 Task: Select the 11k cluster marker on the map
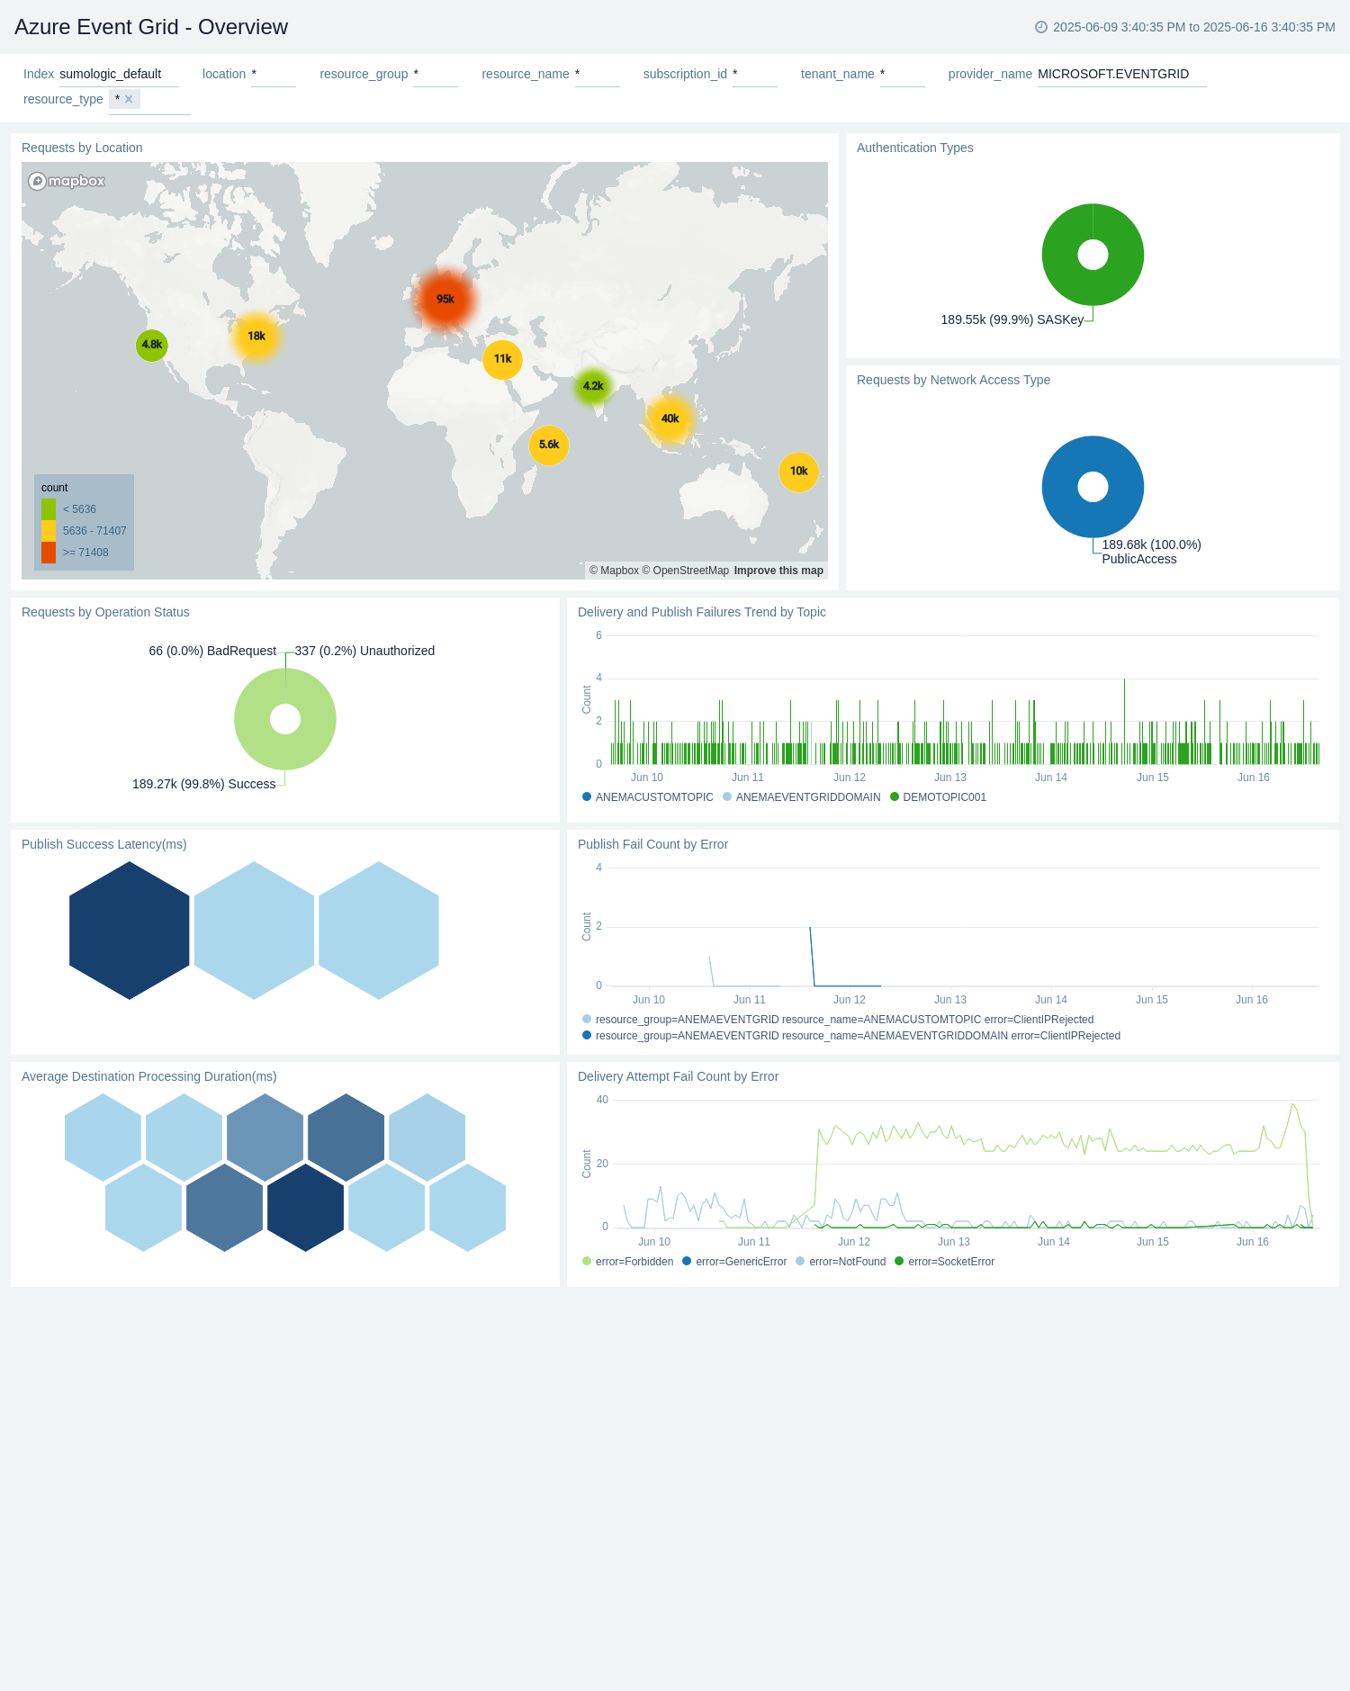click(x=503, y=359)
